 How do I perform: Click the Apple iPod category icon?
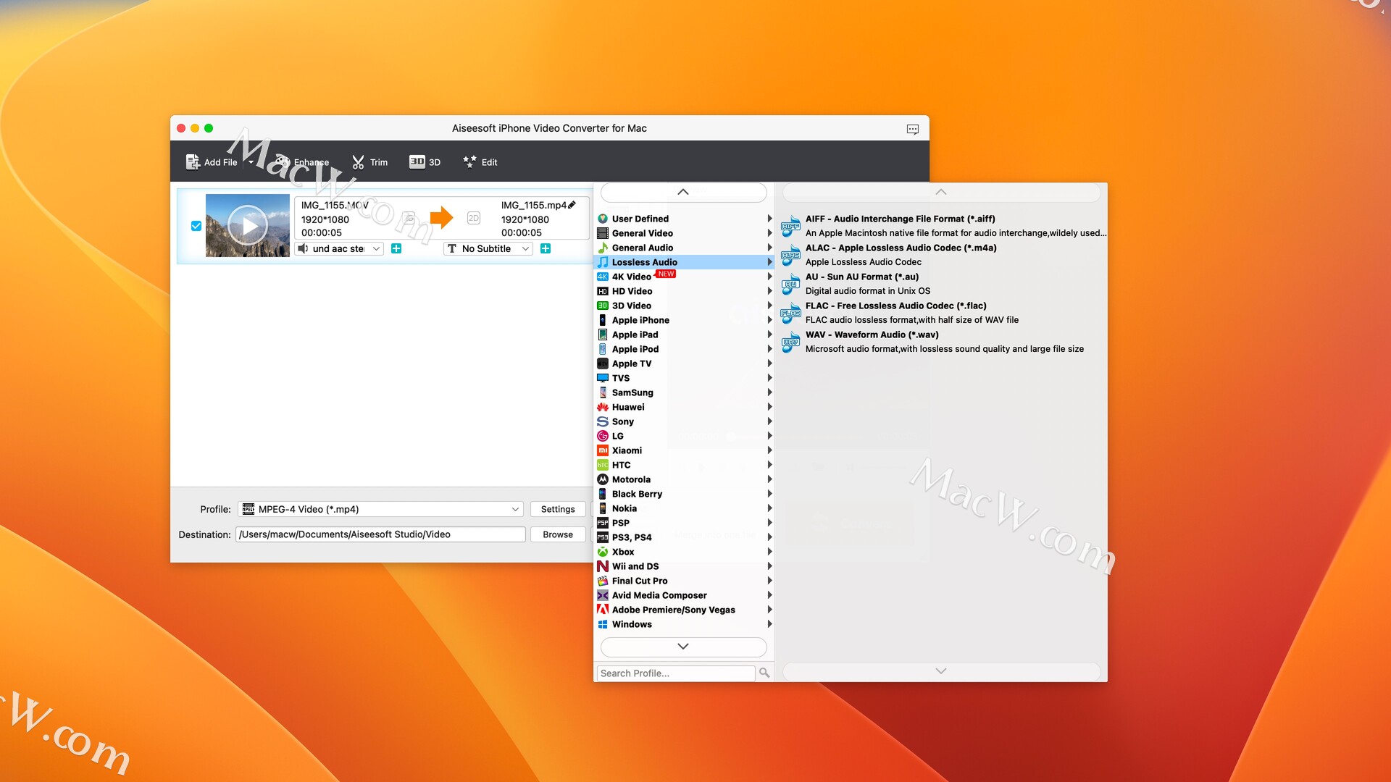point(603,349)
